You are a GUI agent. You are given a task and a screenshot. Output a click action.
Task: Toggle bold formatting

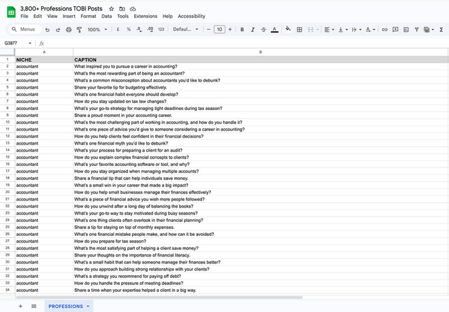click(x=241, y=30)
